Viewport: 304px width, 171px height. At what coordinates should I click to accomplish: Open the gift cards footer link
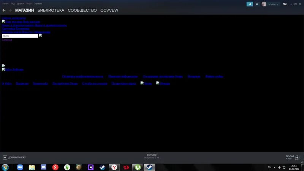pos(124,84)
